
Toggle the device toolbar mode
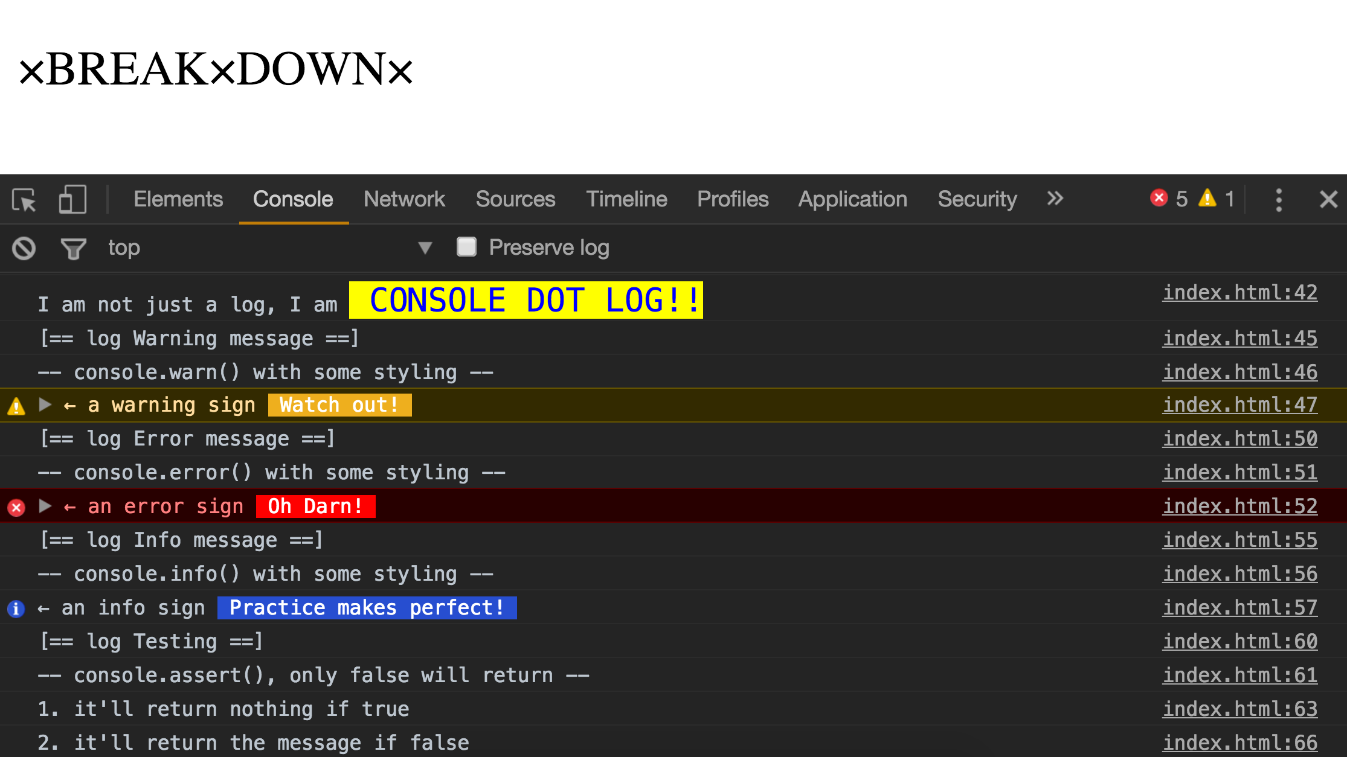pos(72,200)
